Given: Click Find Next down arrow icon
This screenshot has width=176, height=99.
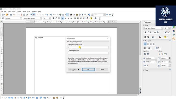Looking at the screenshot, I should click(107, 15).
